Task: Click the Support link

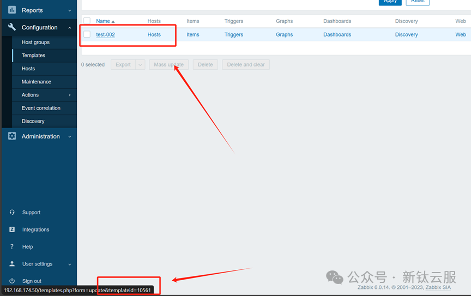Action: (x=31, y=213)
